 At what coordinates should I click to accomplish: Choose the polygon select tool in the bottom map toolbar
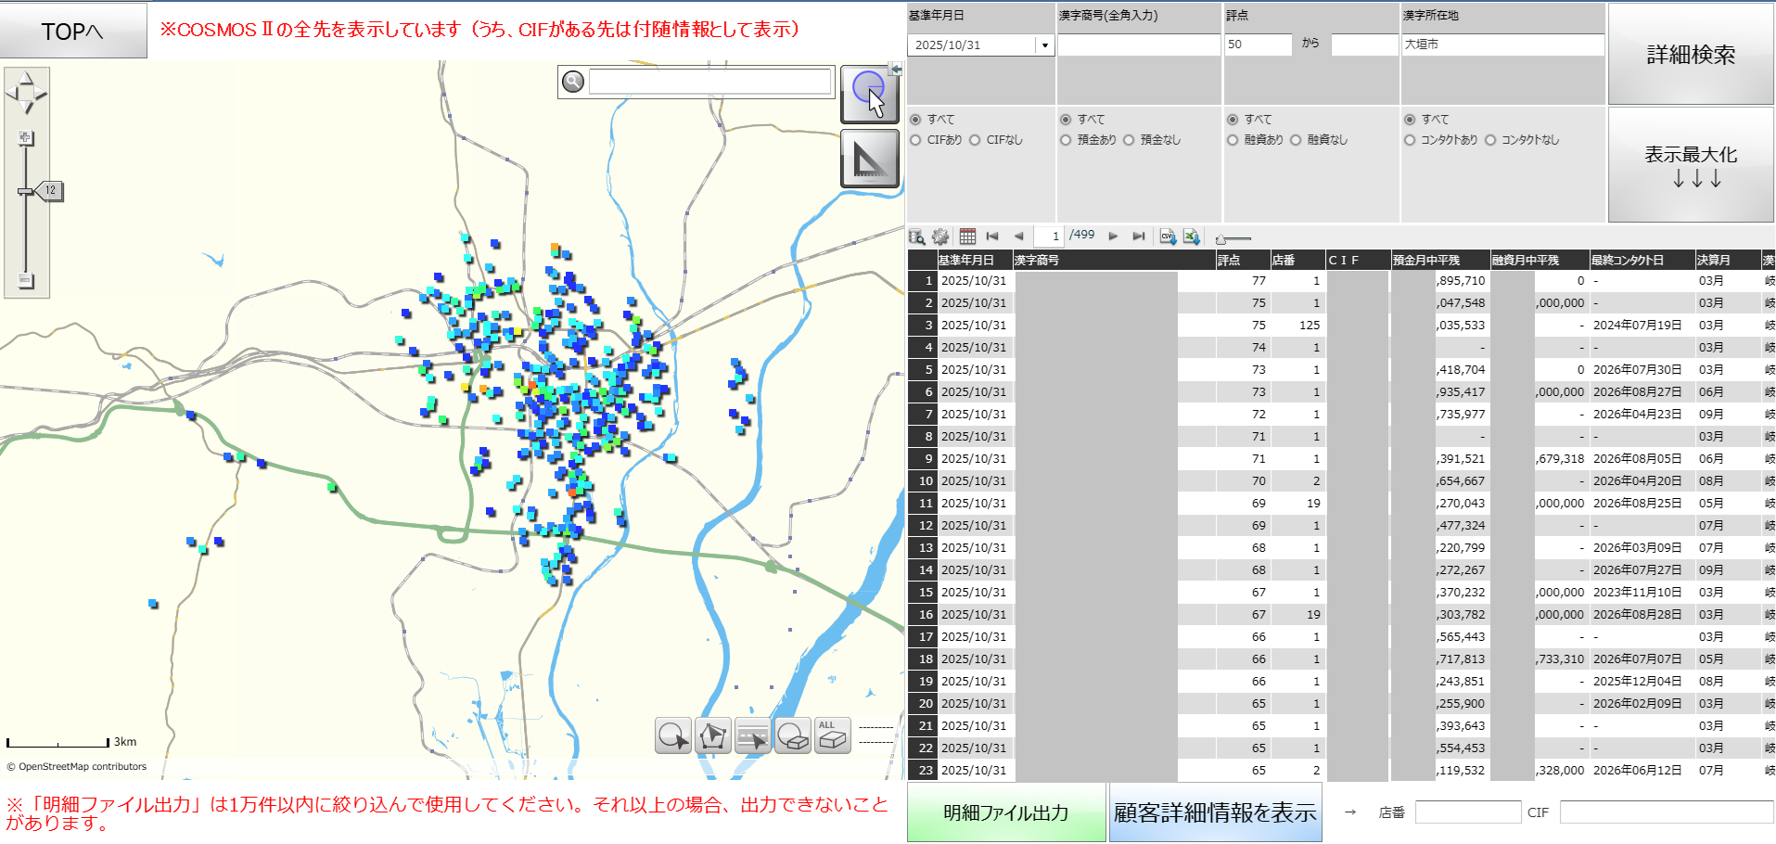[x=713, y=735]
